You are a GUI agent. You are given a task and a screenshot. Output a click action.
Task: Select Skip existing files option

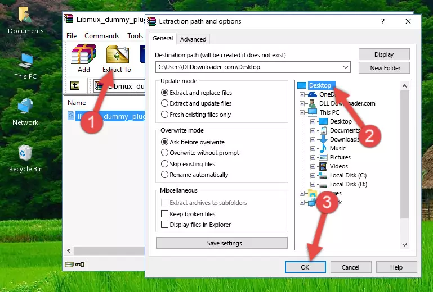coord(188,164)
